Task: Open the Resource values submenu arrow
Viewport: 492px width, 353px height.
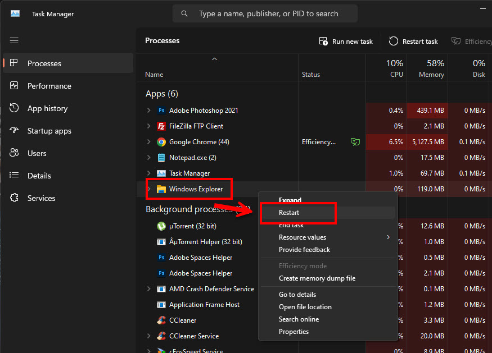Action: [388, 237]
